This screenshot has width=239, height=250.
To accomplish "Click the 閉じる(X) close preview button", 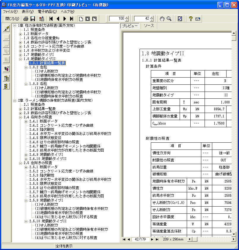I will click(12, 19).
